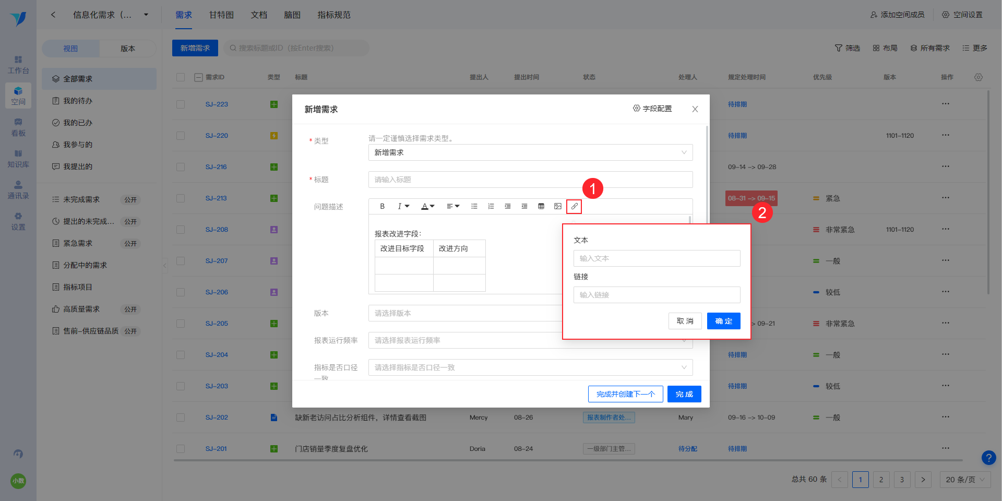Screen dimensions: 1002x501
Task: Select checkbox for row SJ-216
Action: (x=181, y=167)
